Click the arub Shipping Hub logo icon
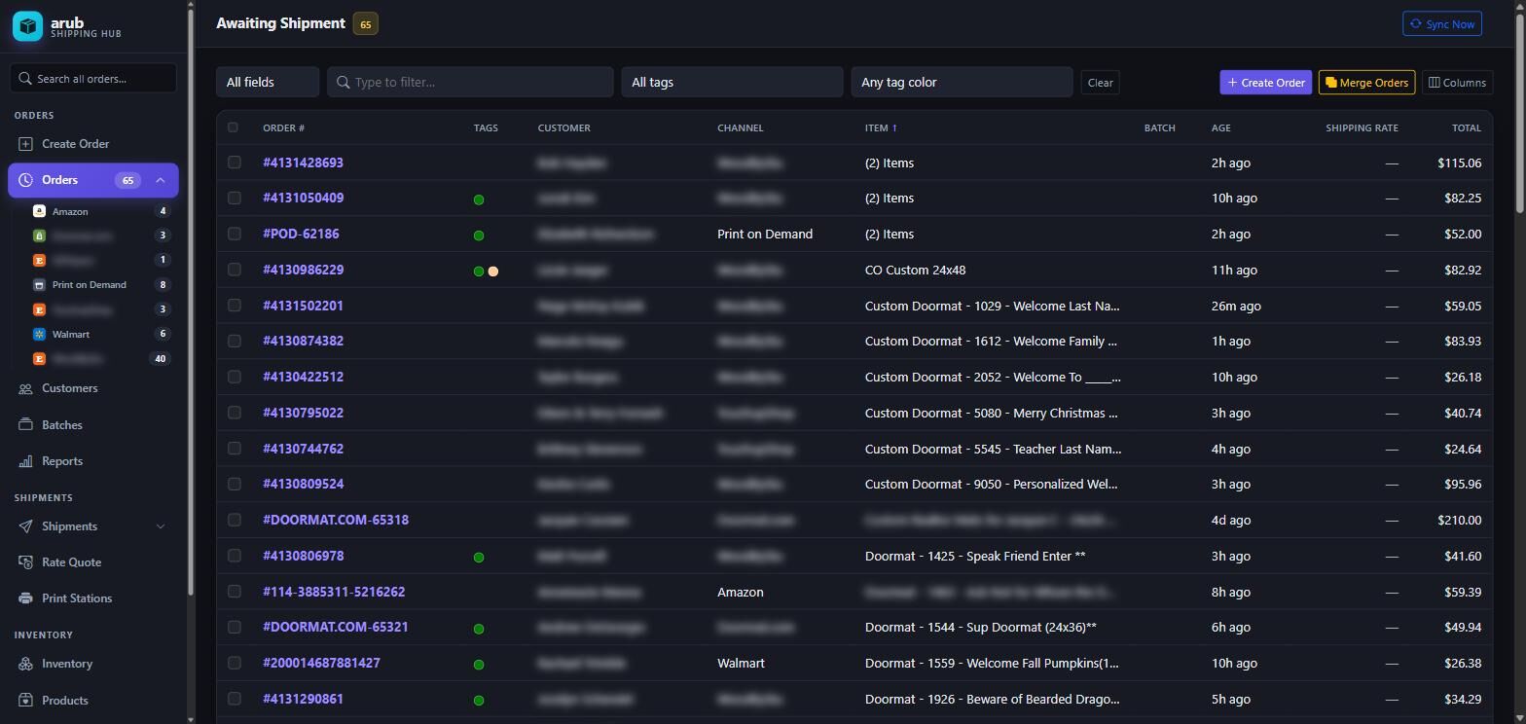1526x724 pixels. (x=27, y=26)
